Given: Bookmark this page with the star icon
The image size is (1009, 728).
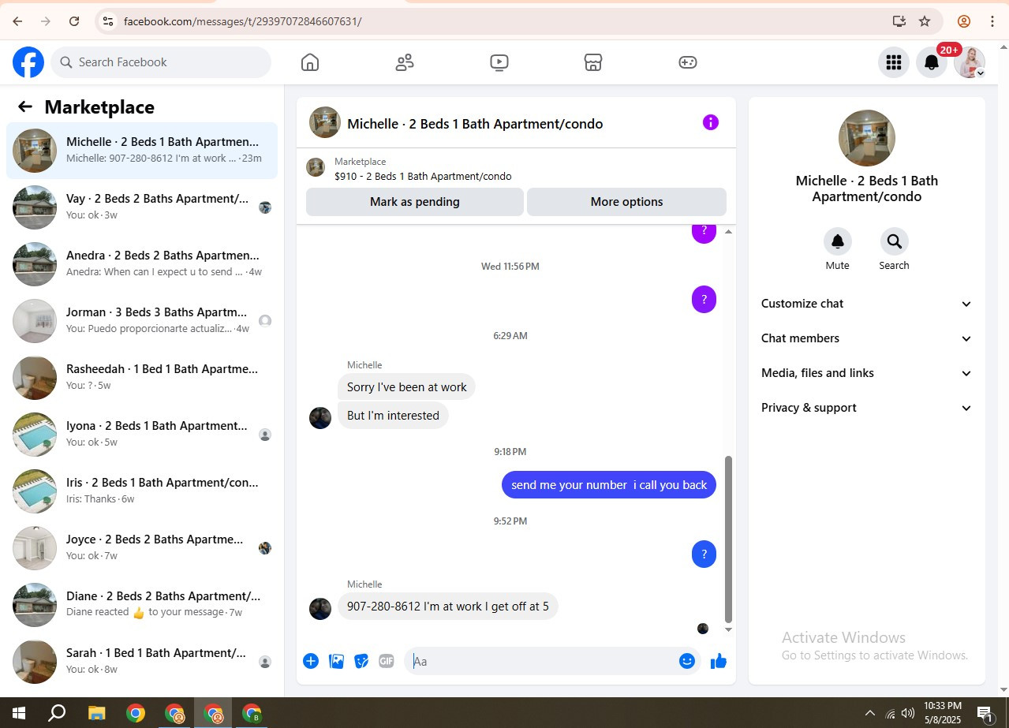Looking at the screenshot, I should tap(925, 21).
